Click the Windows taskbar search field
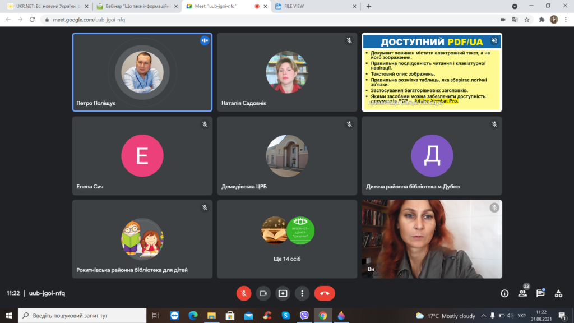The image size is (574, 323). pyautogui.click(x=84, y=316)
